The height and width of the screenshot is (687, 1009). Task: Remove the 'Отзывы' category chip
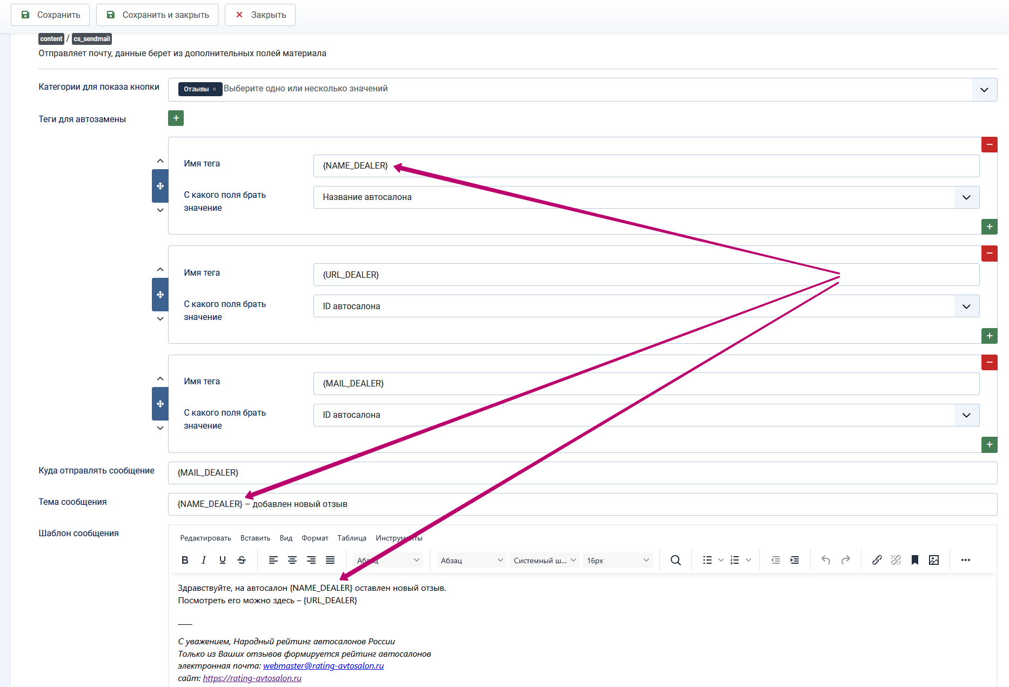[x=215, y=89]
